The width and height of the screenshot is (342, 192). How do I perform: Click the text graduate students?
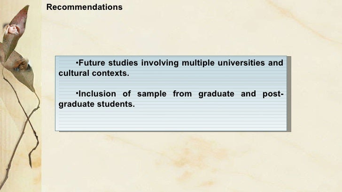(97, 104)
